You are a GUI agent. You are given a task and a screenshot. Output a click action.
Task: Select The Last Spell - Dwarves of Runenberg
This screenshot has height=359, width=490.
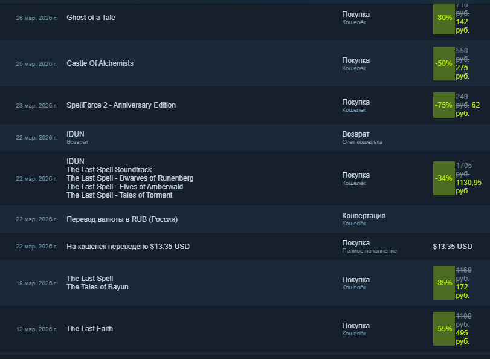[x=130, y=178]
